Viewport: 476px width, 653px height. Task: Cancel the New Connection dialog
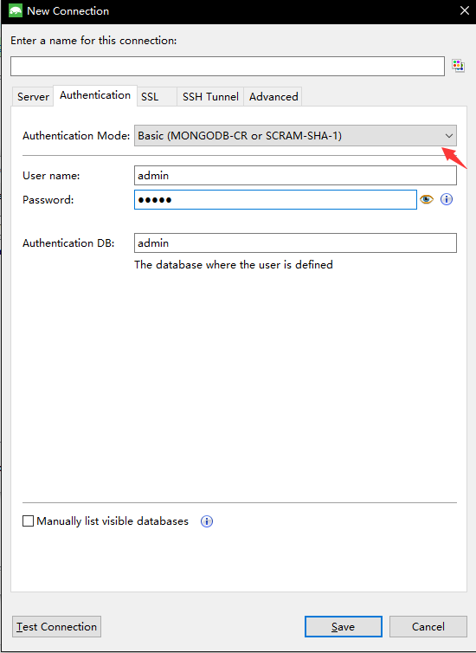click(x=428, y=627)
